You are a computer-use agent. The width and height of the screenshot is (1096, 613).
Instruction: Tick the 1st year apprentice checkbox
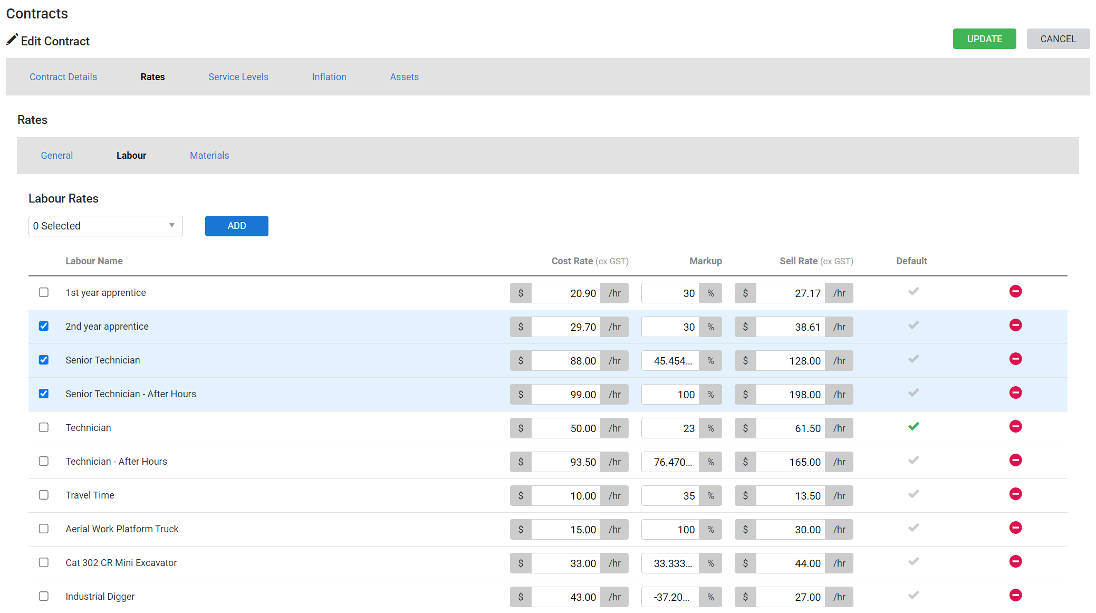coord(44,292)
